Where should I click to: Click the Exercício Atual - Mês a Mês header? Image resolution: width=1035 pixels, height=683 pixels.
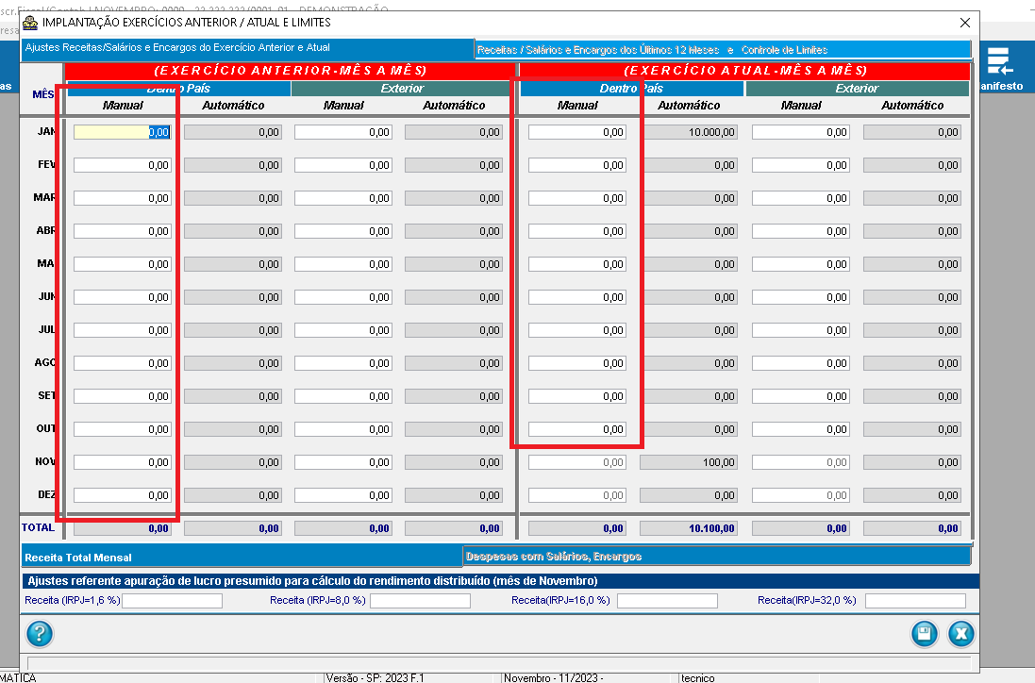coord(745,71)
